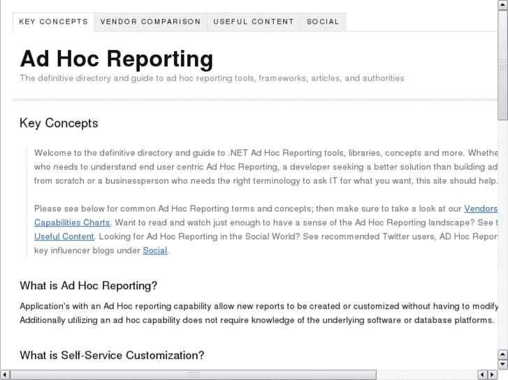
Task: Click the vertical scrollbar thumb
Action: pos(502,66)
